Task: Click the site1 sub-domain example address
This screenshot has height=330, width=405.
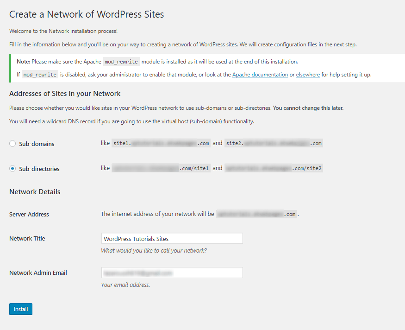Action: click(x=161, y=143)
